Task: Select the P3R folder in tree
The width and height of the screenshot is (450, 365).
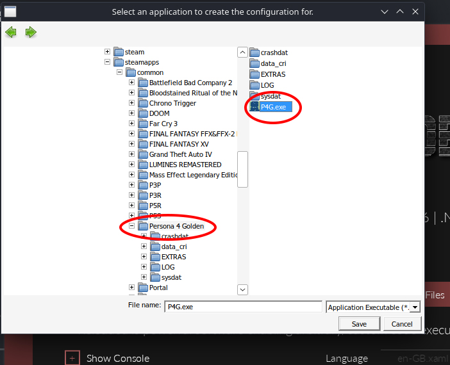Action: [155, 195]
